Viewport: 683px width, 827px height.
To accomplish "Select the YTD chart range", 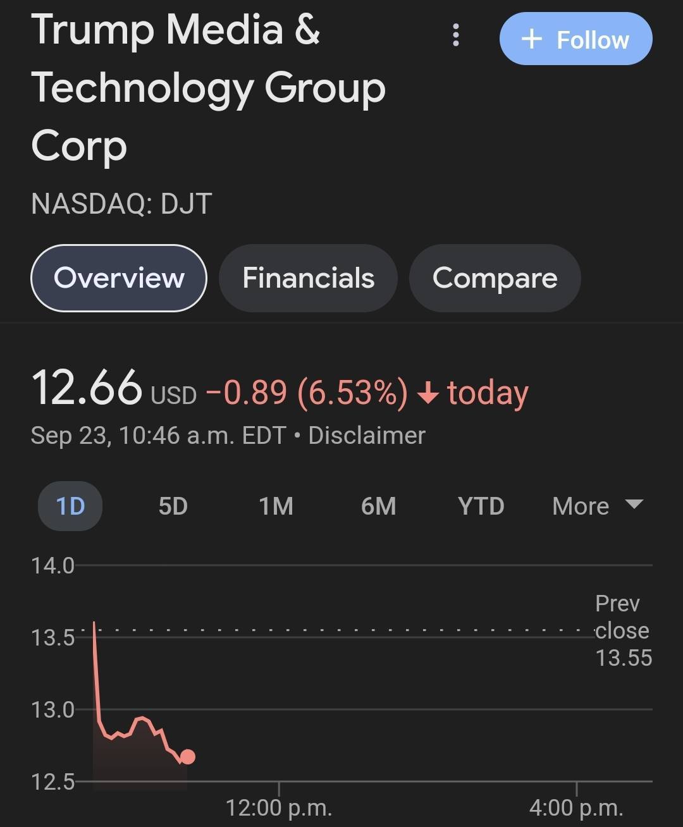I will pos(481,506).
